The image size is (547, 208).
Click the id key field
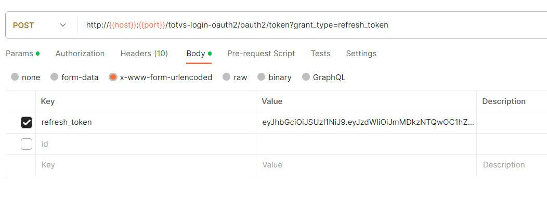coord(146,144)
